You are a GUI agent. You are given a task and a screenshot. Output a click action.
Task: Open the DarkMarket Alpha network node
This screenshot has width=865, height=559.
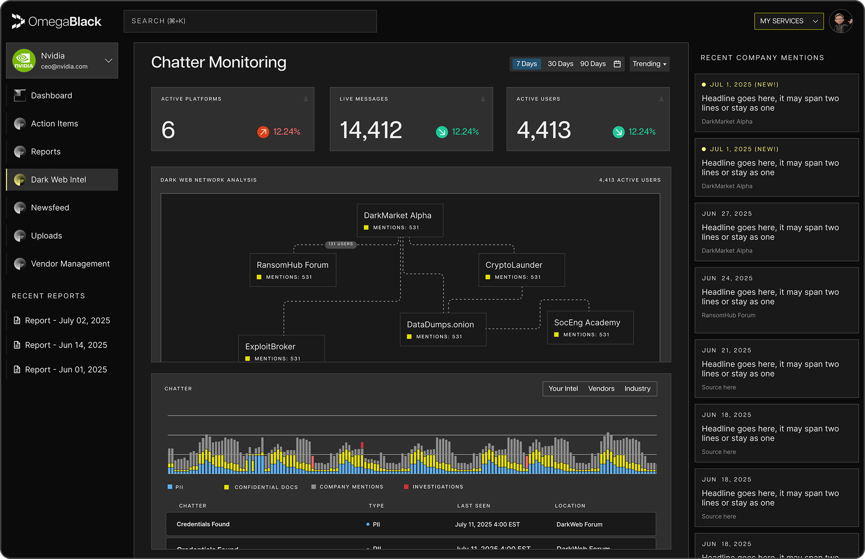[399, 220]
